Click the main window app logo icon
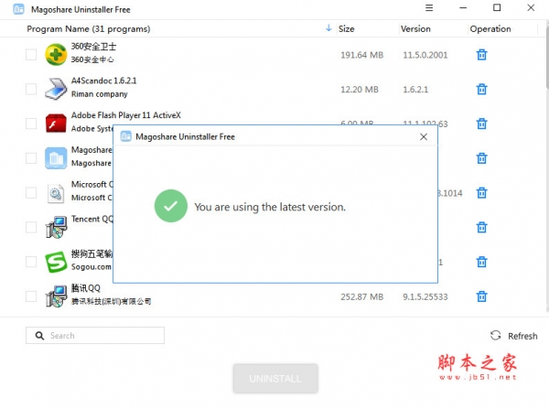 (x=18, y=9)
